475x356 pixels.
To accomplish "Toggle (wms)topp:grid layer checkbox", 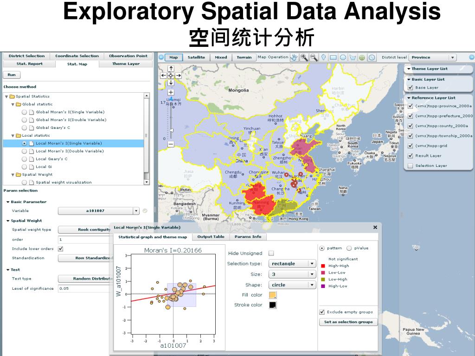I will [x=411, y=146].
